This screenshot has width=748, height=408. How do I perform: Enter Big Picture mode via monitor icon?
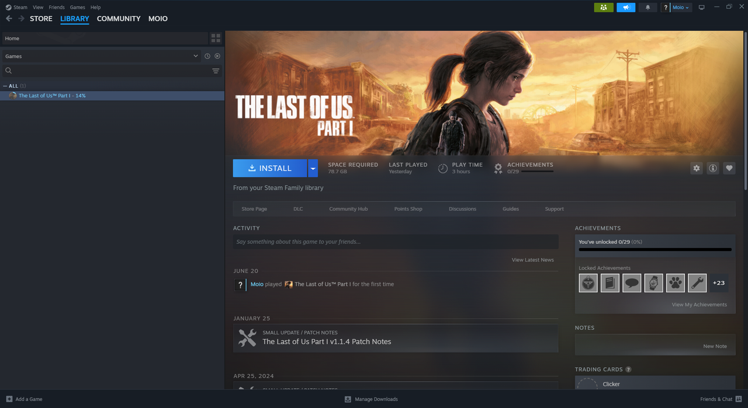tap(702, 7)
